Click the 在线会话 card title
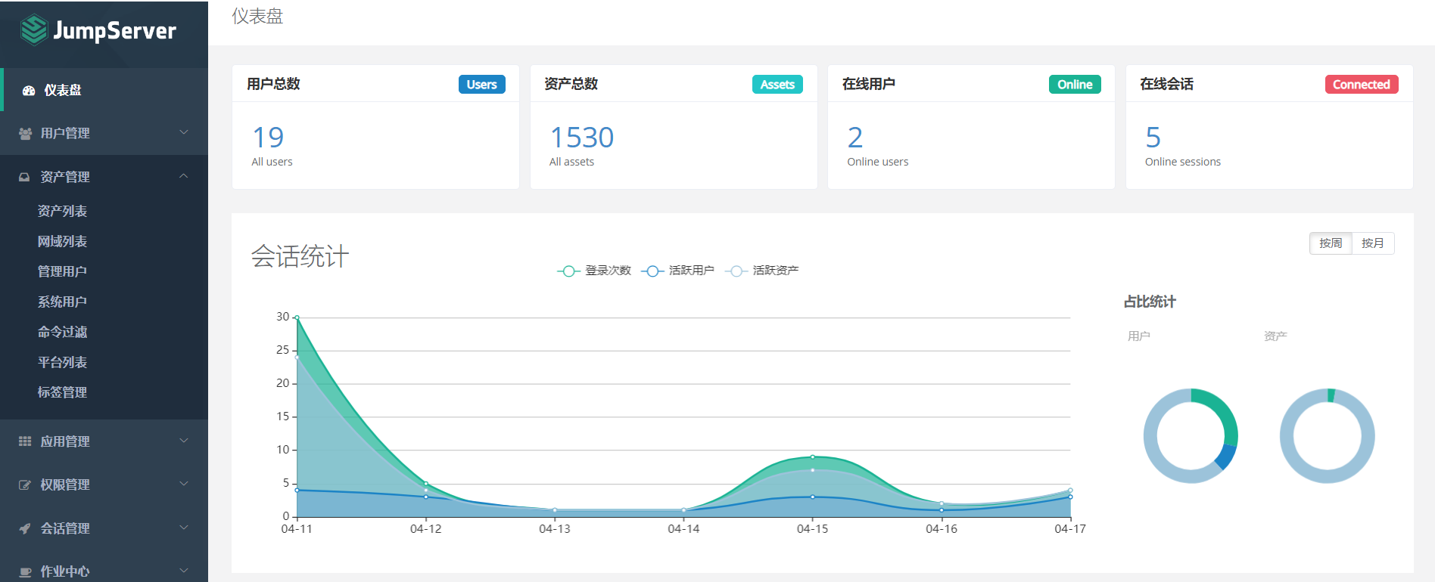This screenshot has height=582, width=1435. coord(1166,84)
